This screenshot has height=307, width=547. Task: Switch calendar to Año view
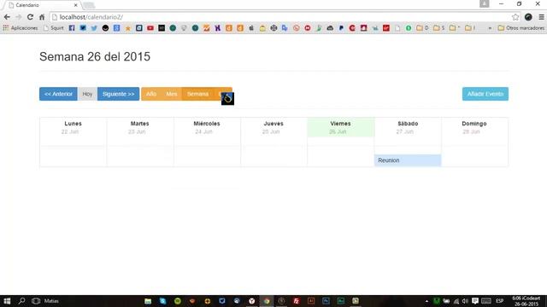(151, 94)
